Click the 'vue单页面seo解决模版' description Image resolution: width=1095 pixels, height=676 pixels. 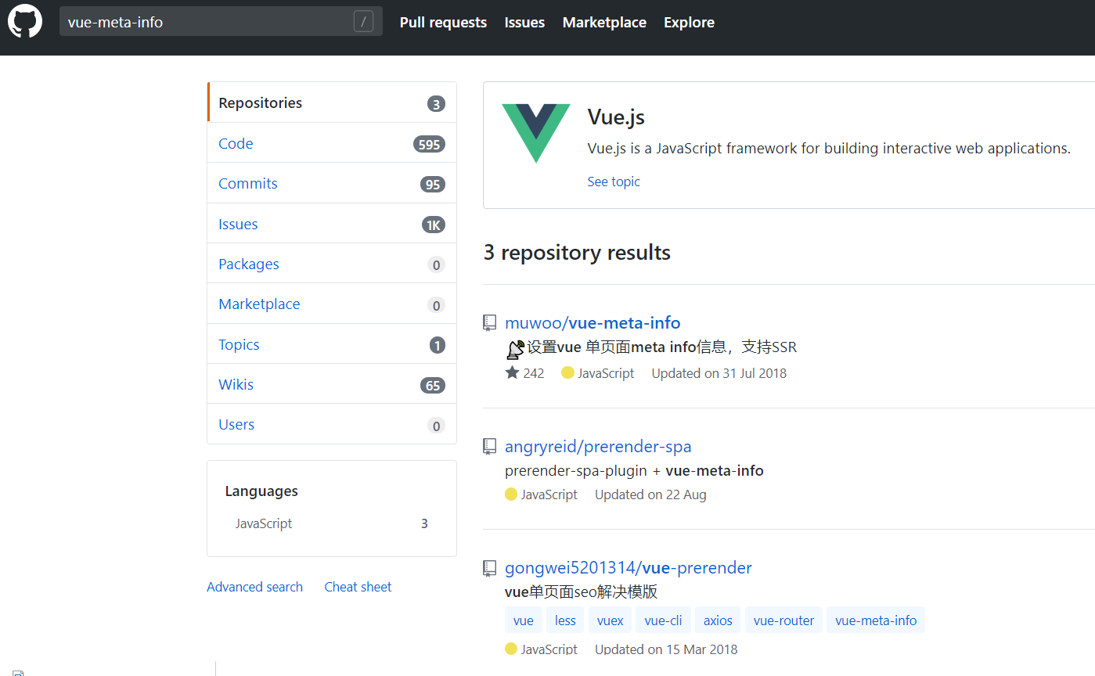(582, 591)
